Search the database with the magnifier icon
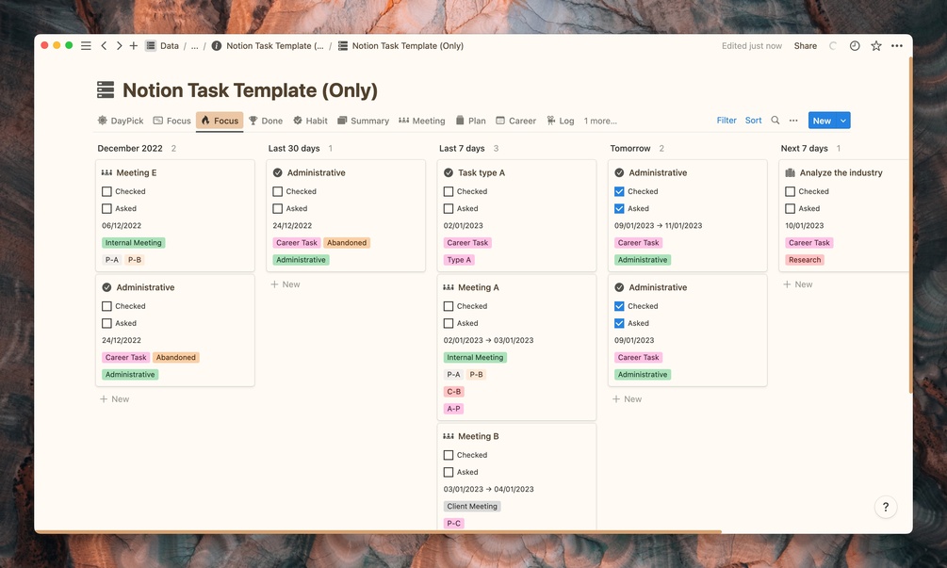The width and height of the screenshot is (947, 568). coord(775,121)
